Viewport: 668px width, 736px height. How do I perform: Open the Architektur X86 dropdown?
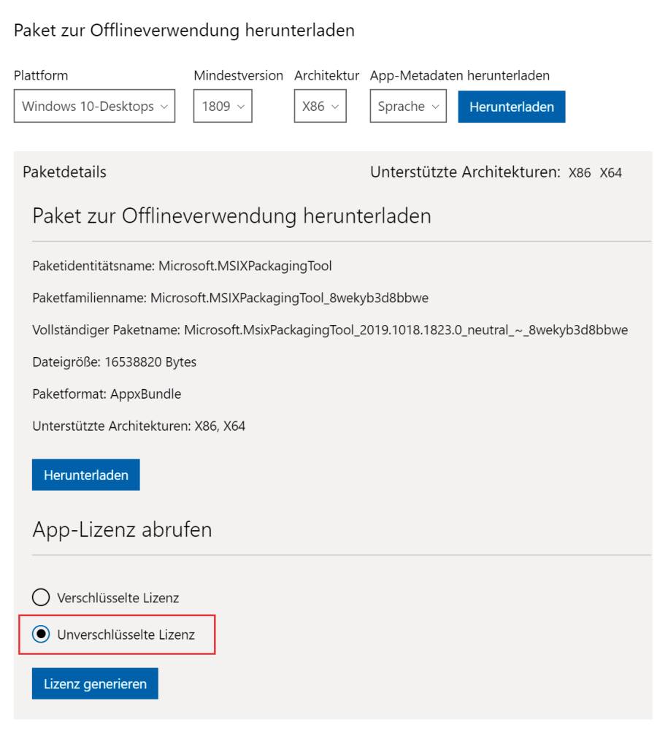point(320,106)
